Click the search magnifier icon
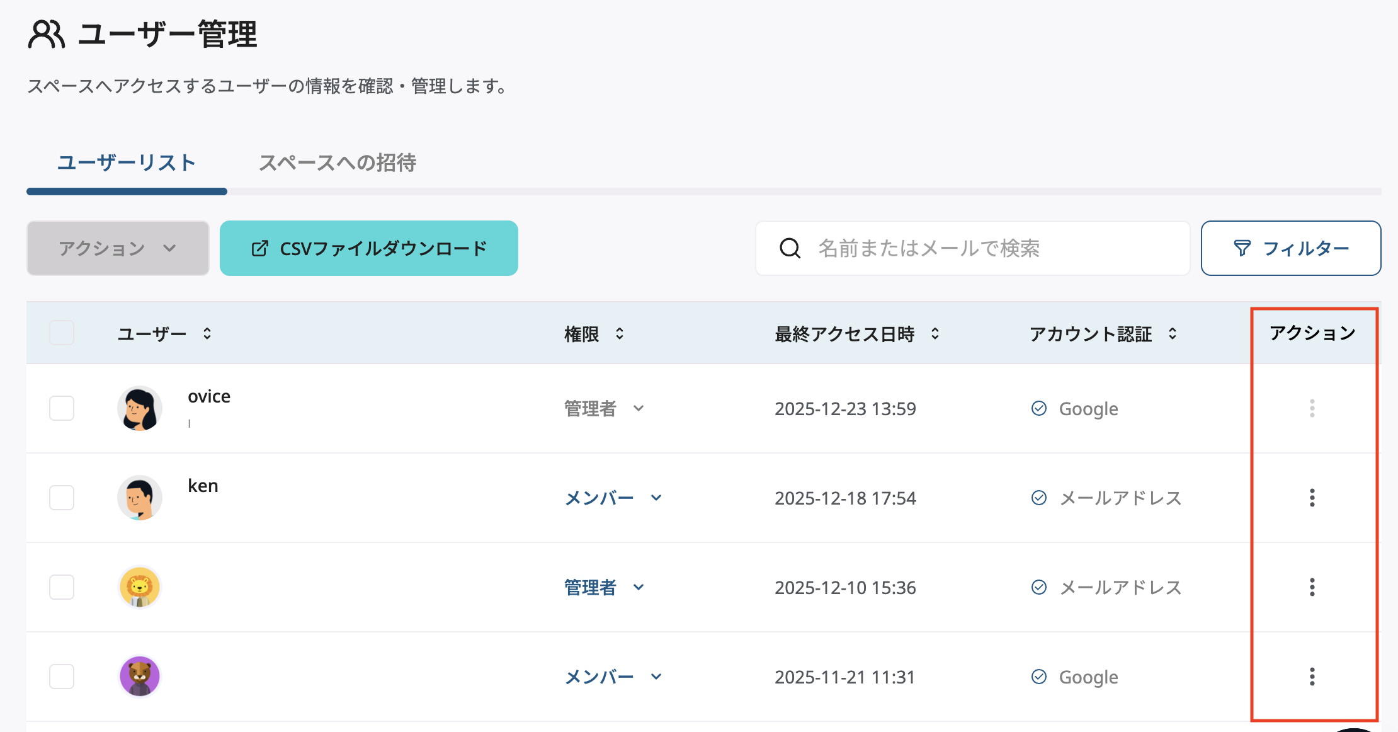The image size is (1398, 732). click(x=790, y=248)
